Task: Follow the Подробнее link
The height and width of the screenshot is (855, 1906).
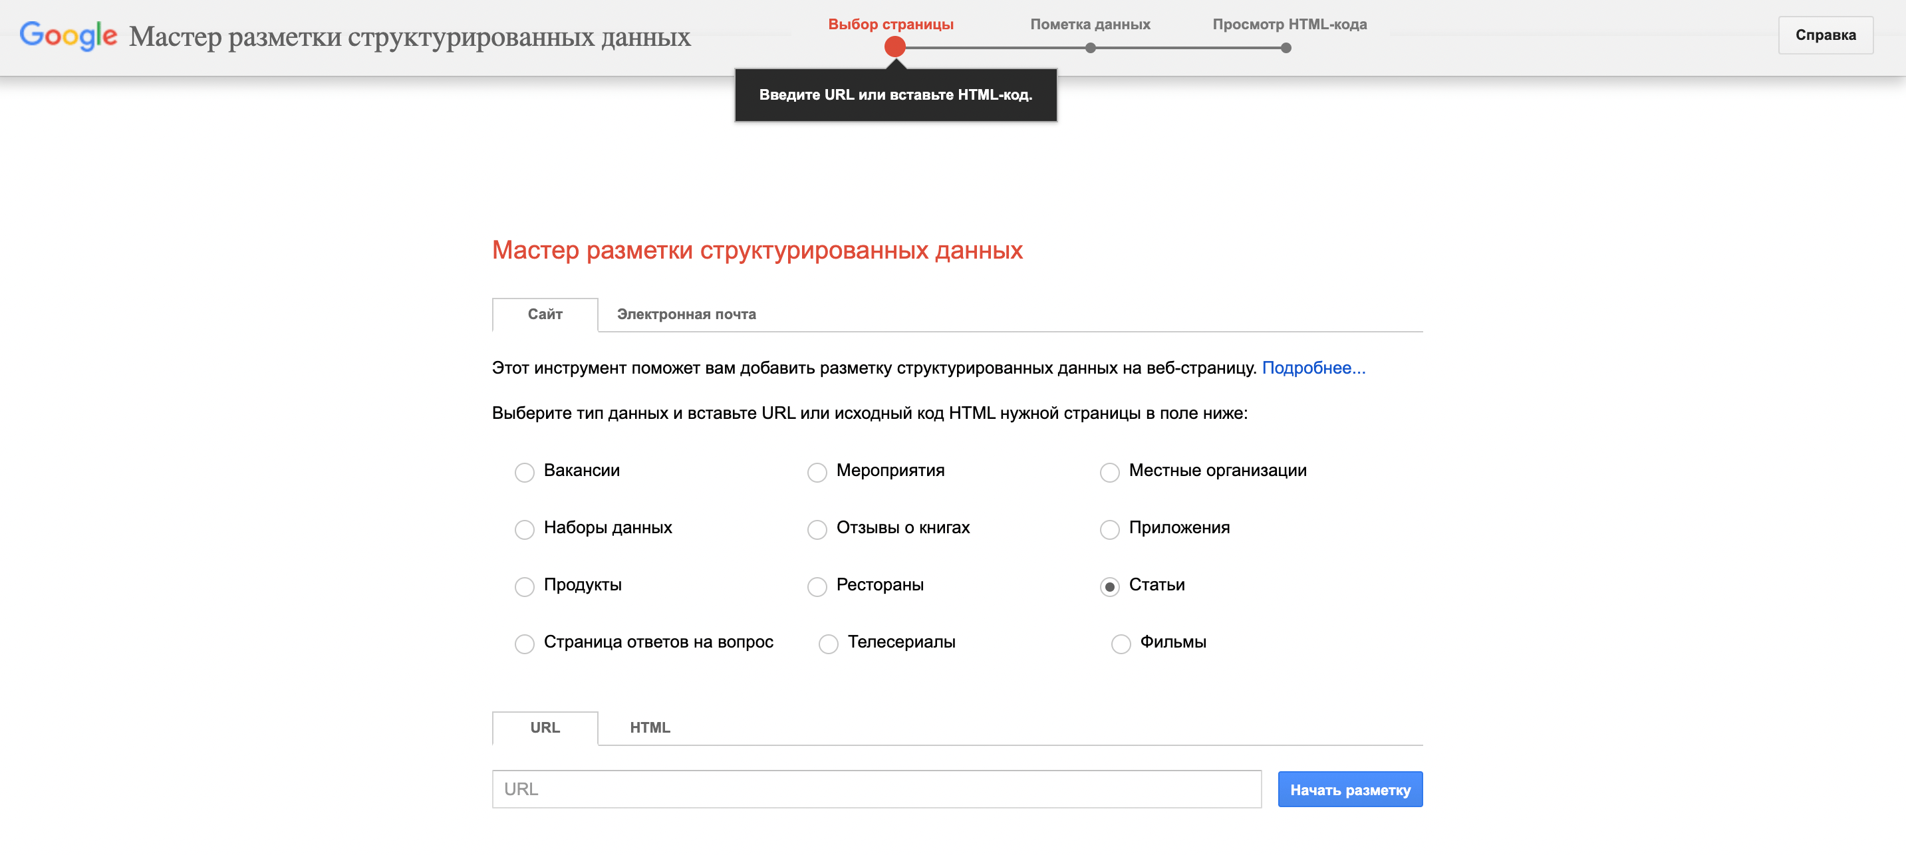Action: pyautogui.click(x=1313, y=368)
